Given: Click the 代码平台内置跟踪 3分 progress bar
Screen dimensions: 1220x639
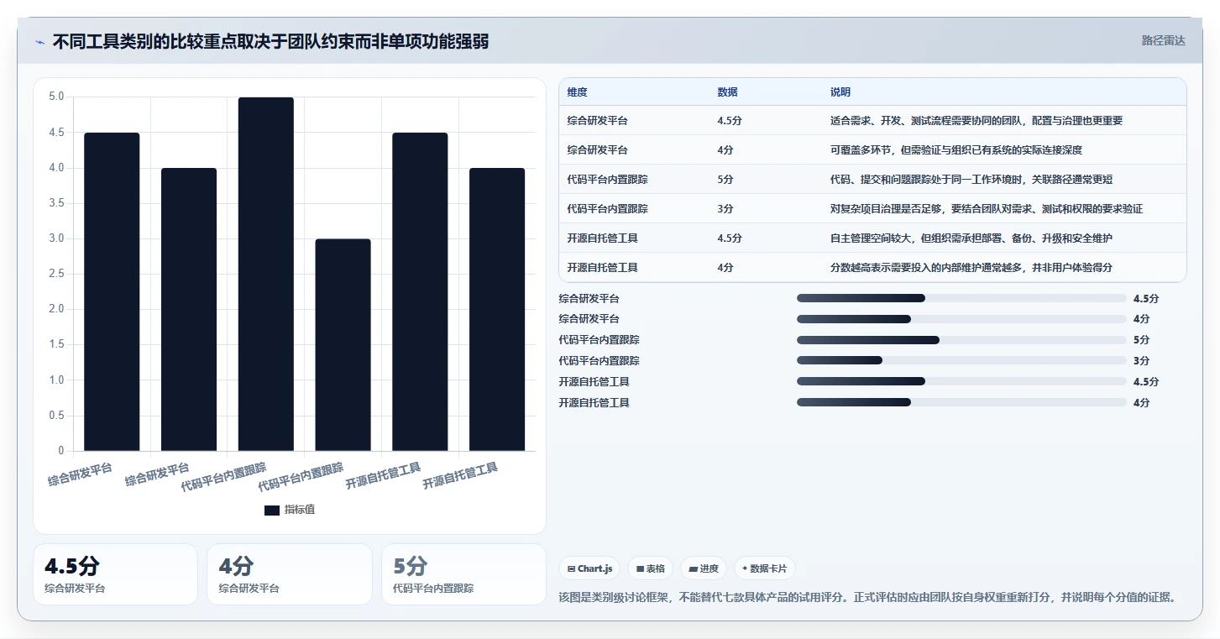Looking at the screenshot, I should pos(961,360).
